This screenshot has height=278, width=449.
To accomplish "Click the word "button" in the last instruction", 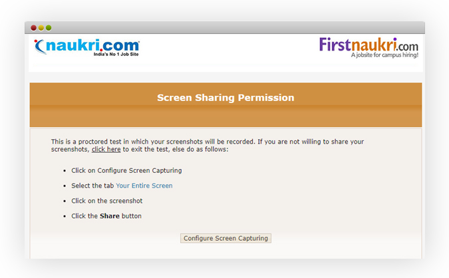I will click(132, 216).
